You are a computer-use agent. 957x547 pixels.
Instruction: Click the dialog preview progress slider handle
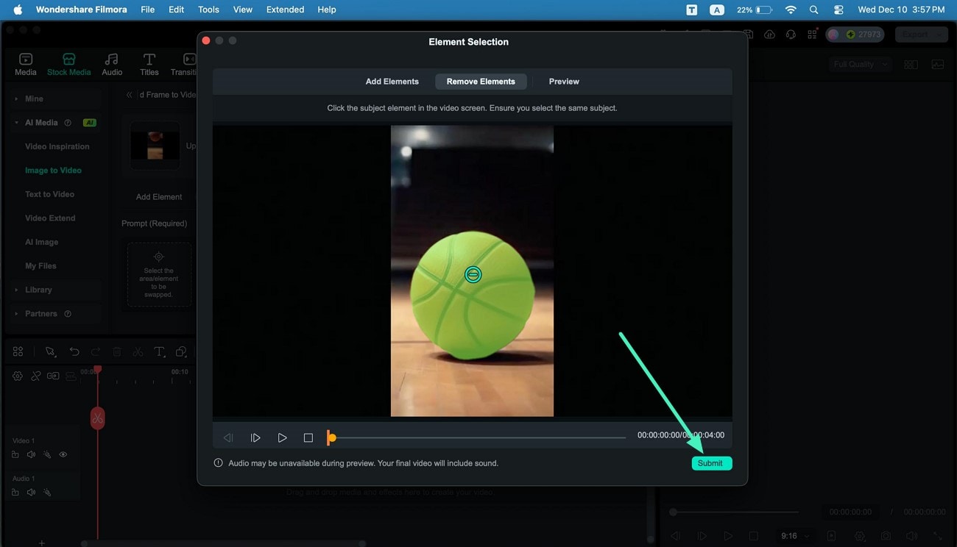point(331,437)
